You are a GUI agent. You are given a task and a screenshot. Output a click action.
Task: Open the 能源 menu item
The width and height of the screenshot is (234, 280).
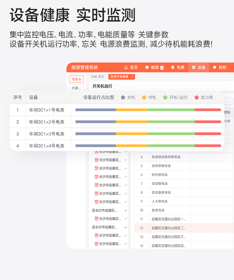coord(154,67)
